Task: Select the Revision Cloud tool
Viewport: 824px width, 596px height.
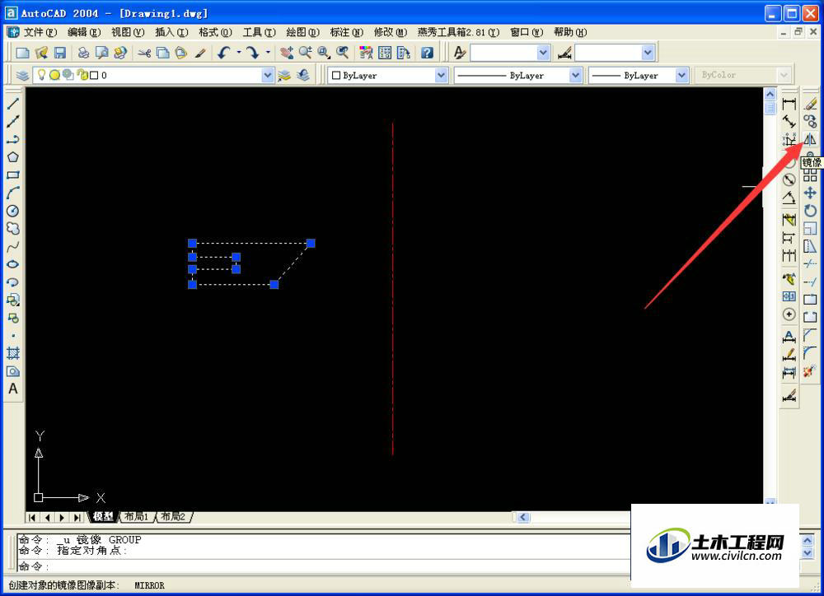Action: 13,228
